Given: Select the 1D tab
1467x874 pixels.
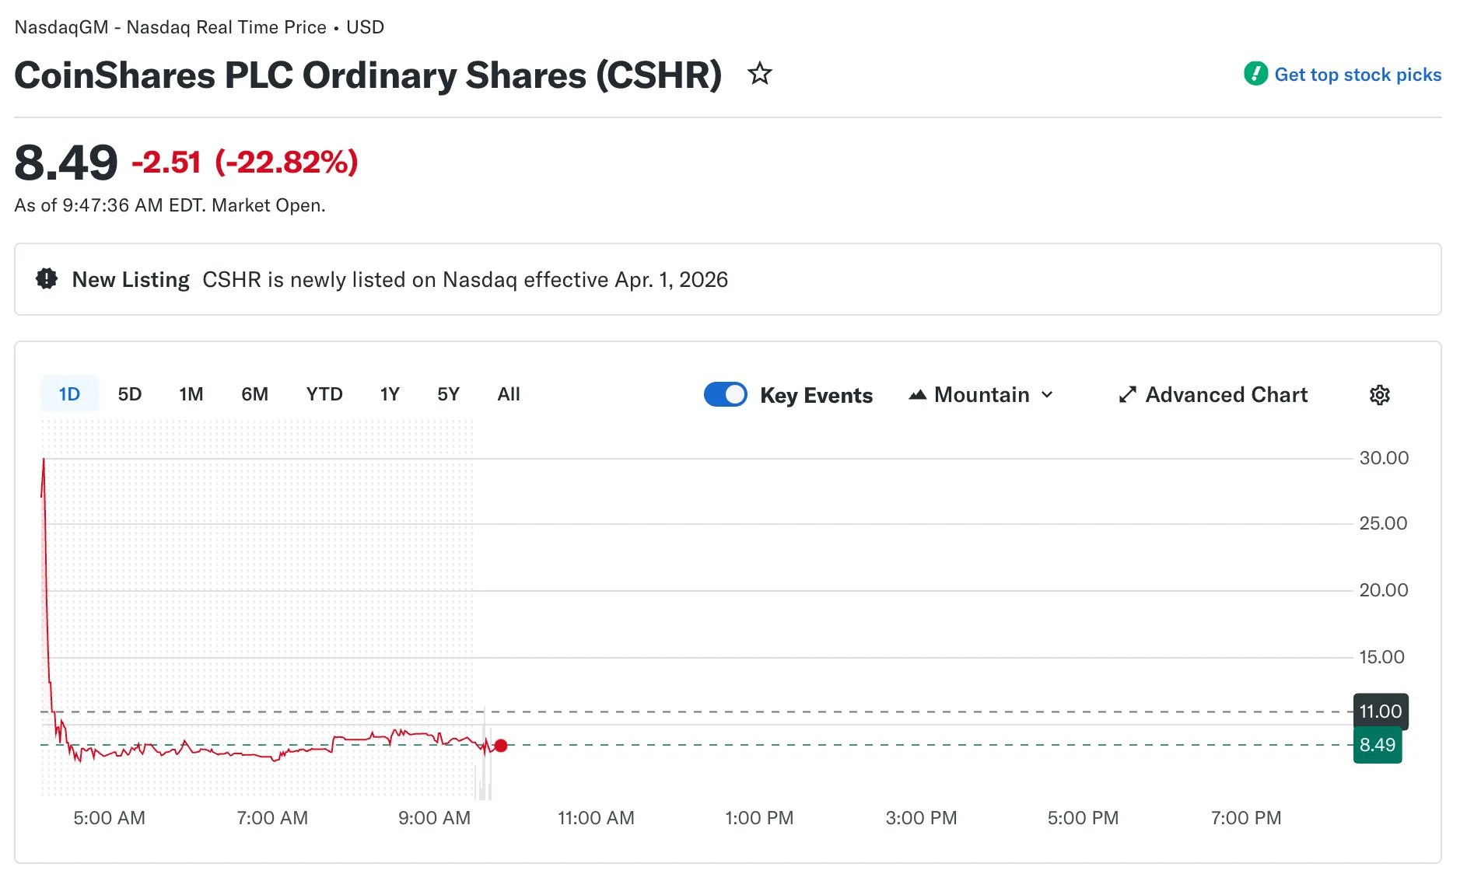Looking at the screenshot, I should tap(69, 394).
